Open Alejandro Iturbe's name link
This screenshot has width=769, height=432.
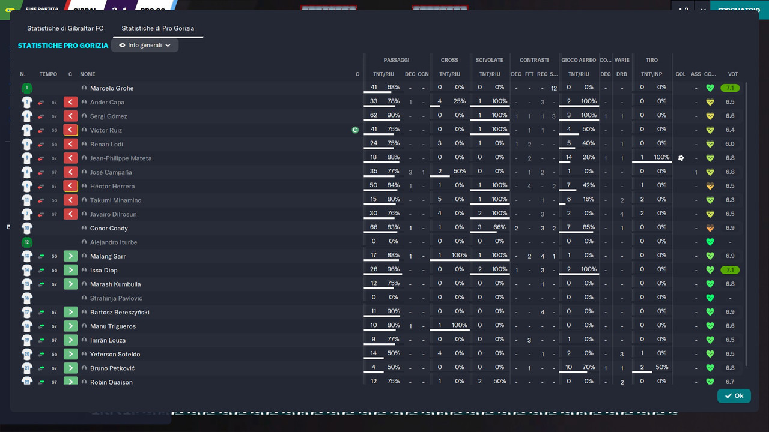pos(114,242)
